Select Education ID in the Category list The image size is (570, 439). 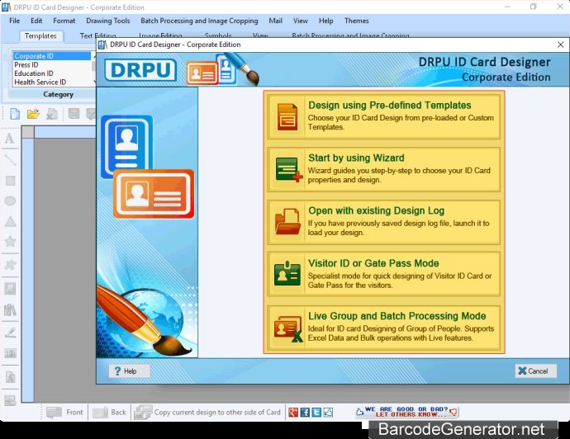pos(51,73)
